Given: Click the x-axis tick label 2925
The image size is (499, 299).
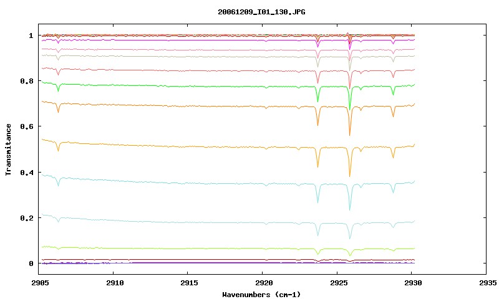Looking at the screenshot, I should pos(338,283).
